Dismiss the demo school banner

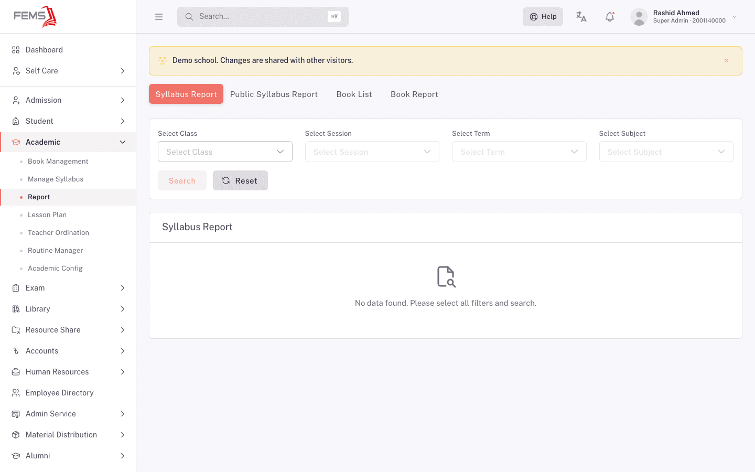click(727, 61)
